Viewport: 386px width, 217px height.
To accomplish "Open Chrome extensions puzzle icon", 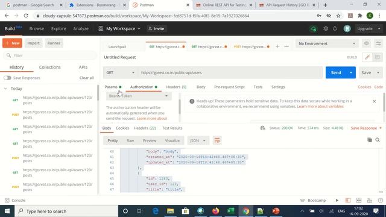I will click(360, 16).
